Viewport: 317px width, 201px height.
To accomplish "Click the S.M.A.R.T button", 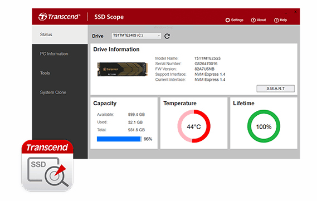I will [x=276, y=89].
